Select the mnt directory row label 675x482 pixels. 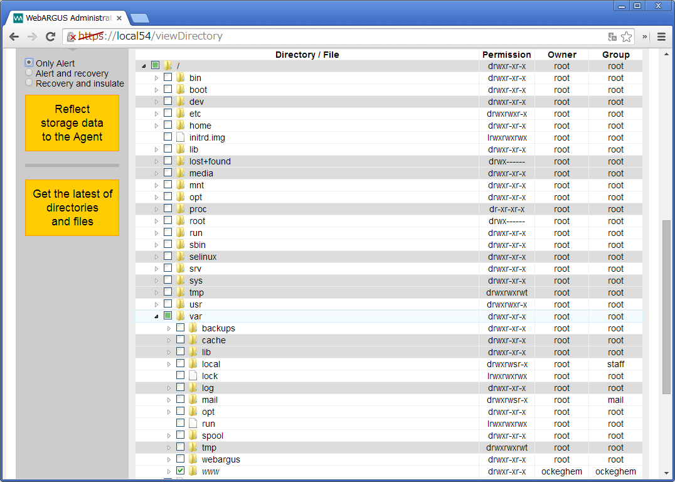[196, 185]
